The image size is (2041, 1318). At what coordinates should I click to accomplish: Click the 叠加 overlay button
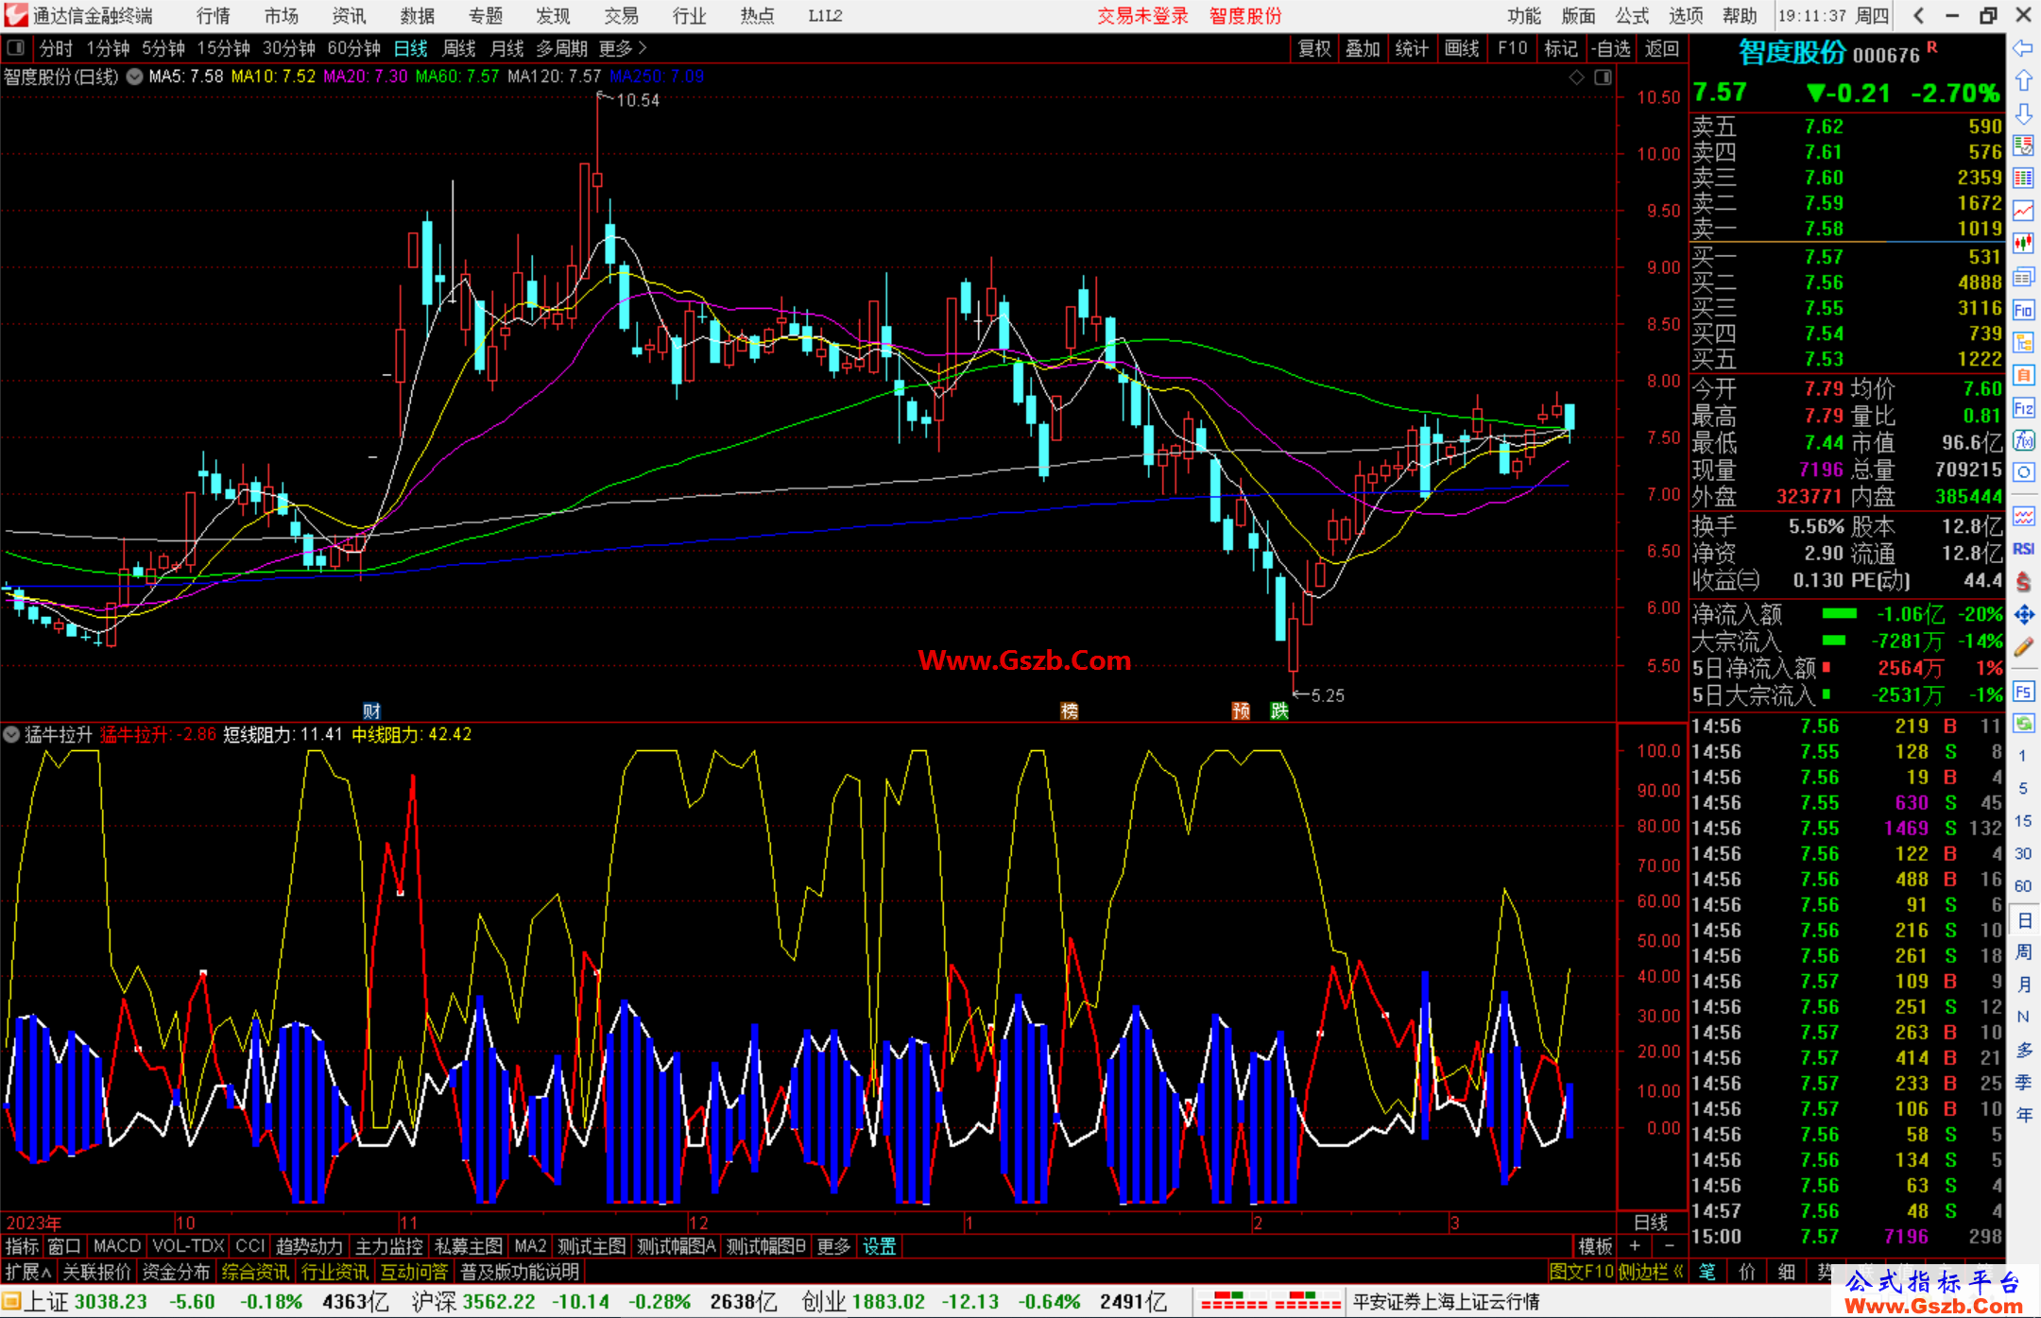point(1364,48)
